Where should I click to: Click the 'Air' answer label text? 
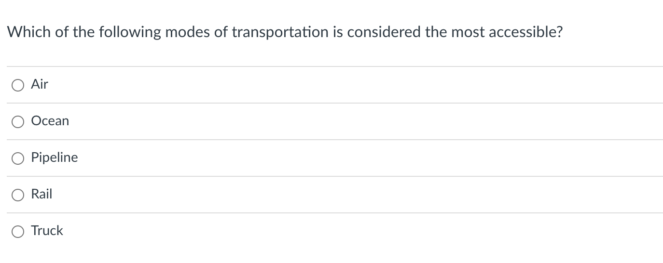(40, 84)
